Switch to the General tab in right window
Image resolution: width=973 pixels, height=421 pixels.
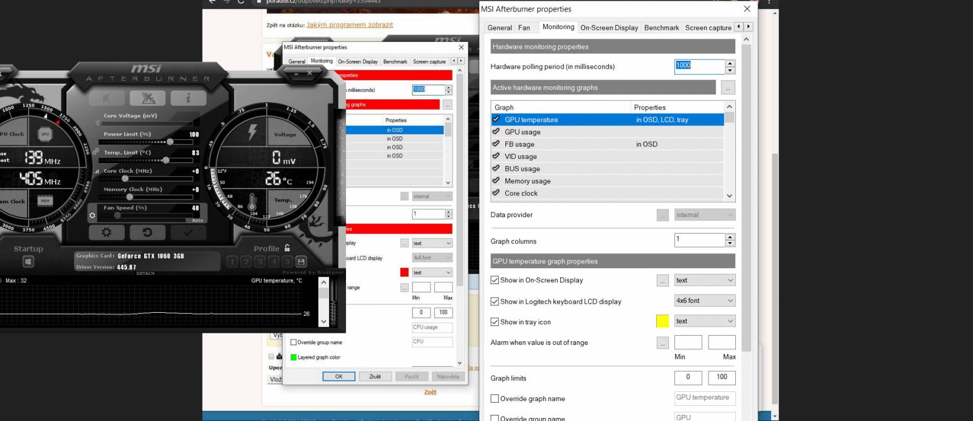coord(500,28)
